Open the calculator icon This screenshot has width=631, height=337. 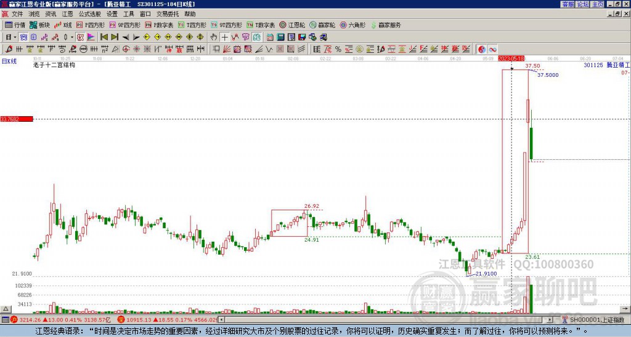(281, 38)
